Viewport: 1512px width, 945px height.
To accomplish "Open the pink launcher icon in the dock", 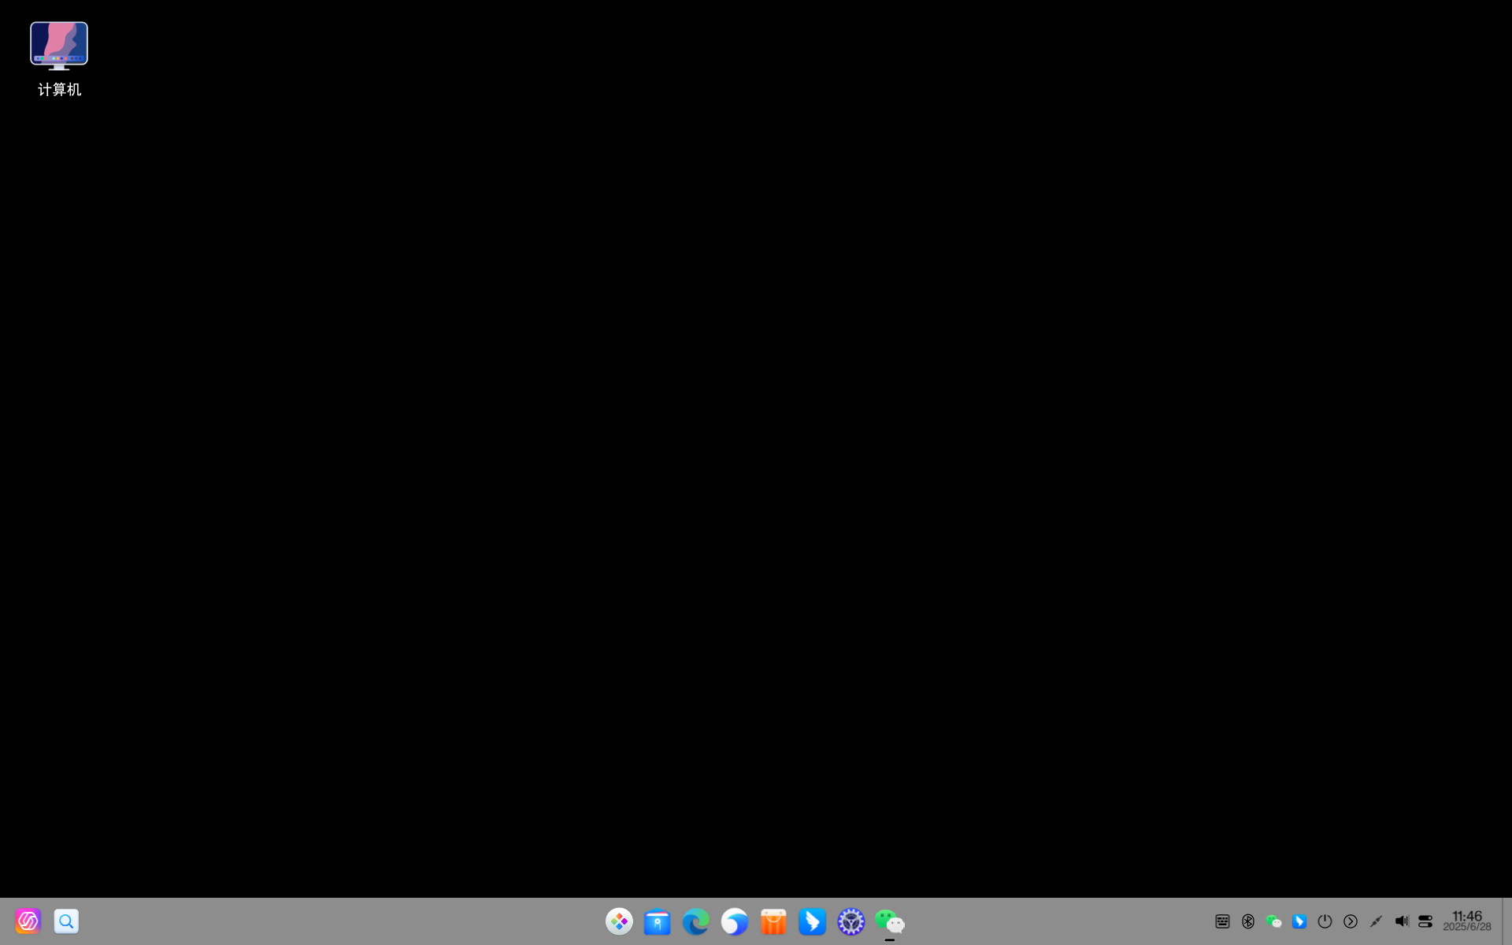I will point(28,921).
